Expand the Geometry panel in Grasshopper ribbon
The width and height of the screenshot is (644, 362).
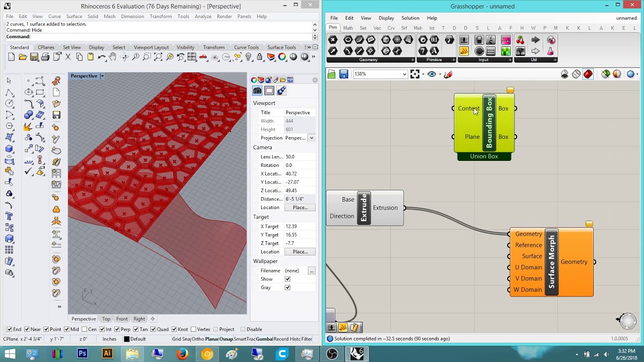pyautogui.click(x=413, y=60)
